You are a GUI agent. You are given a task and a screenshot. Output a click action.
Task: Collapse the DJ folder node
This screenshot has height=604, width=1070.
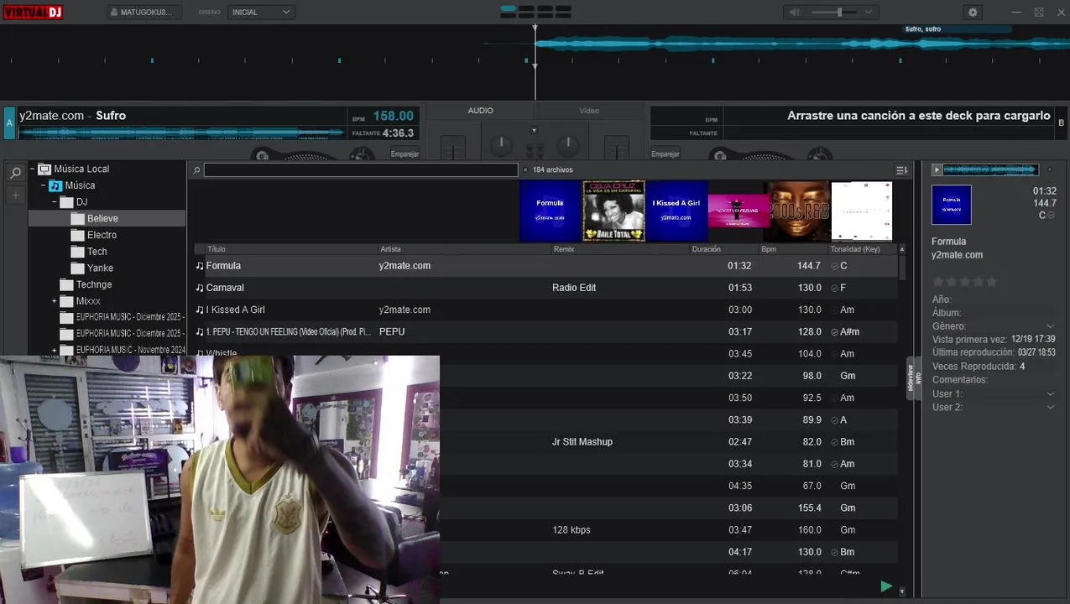(55, 202)
